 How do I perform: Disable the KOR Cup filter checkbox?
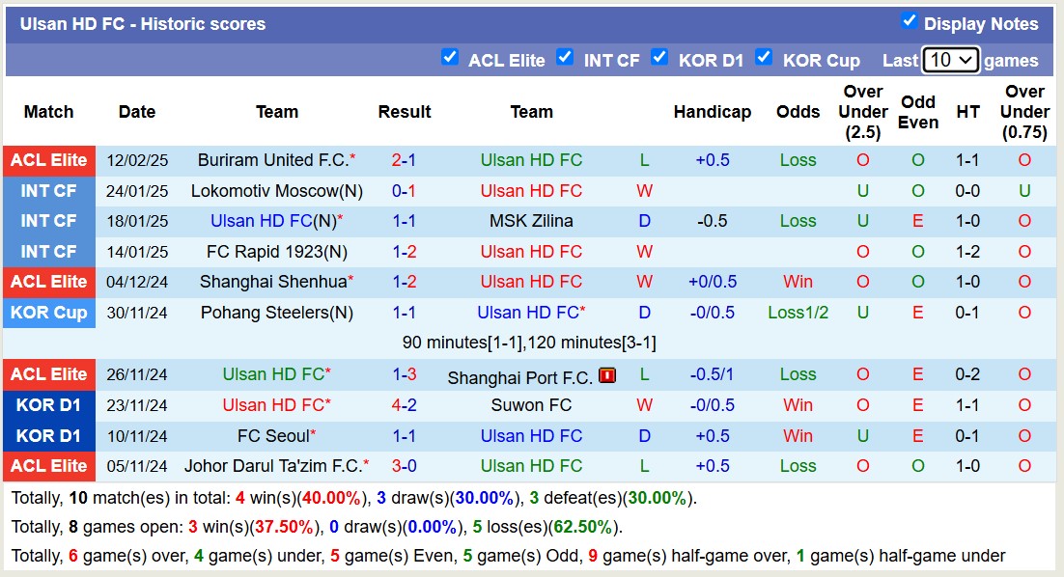click(764, 57)
